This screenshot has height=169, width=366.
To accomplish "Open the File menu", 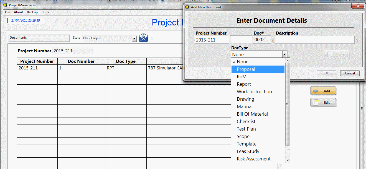I will coord(7,12).
